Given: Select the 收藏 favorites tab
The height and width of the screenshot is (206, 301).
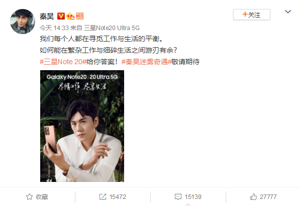Looking at the screenshot, I should pos(37,197).
